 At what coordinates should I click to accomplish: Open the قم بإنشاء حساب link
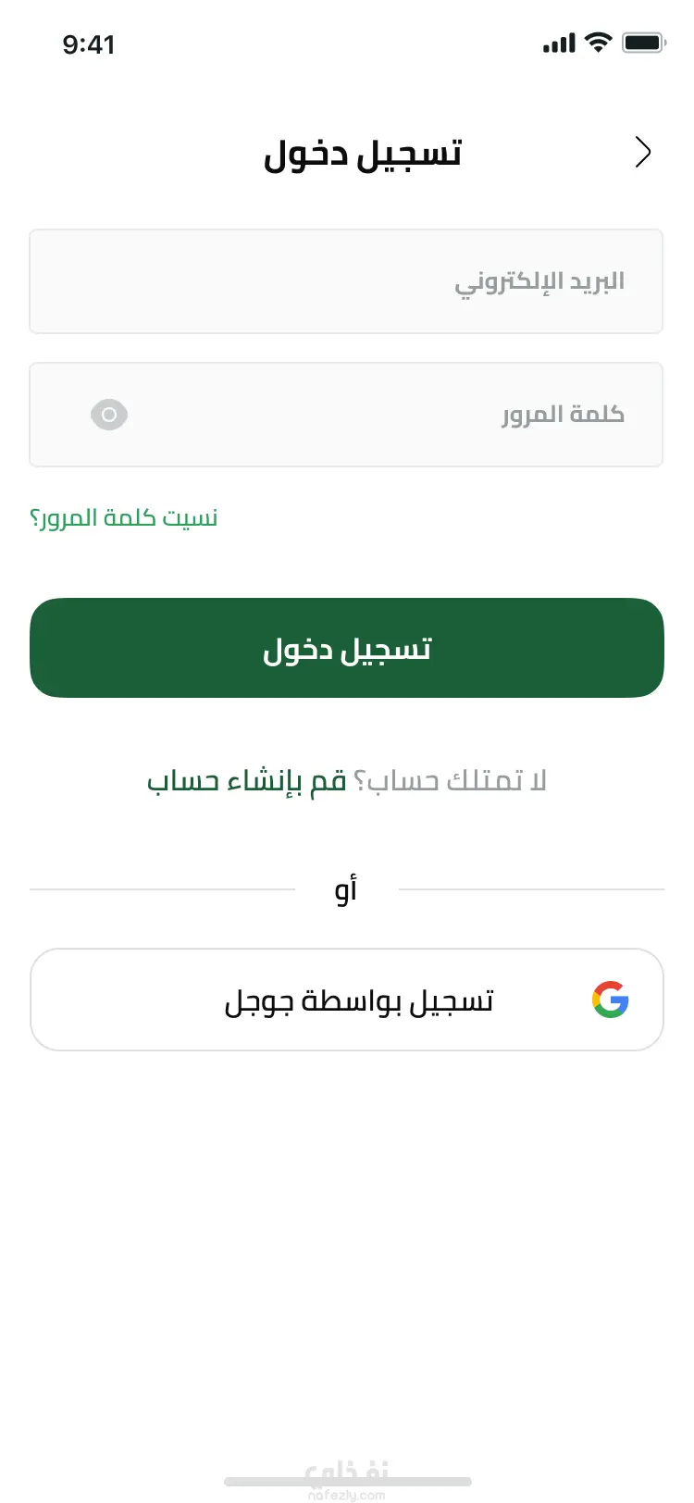pos(246,781)
